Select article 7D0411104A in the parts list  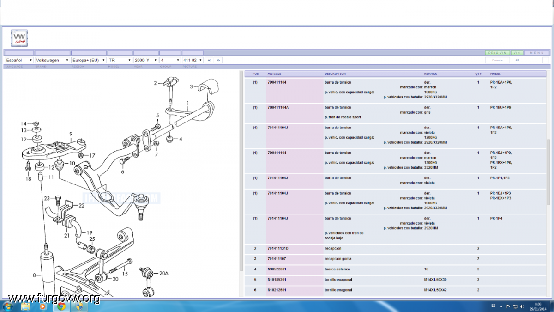coord(278,107)
